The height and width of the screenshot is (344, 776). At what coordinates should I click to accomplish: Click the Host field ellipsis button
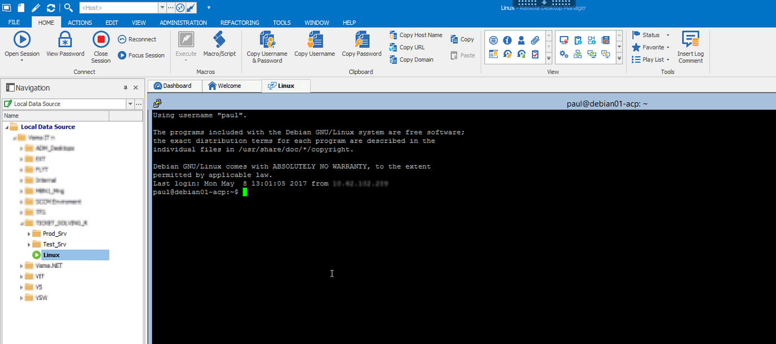click(171, 7)
